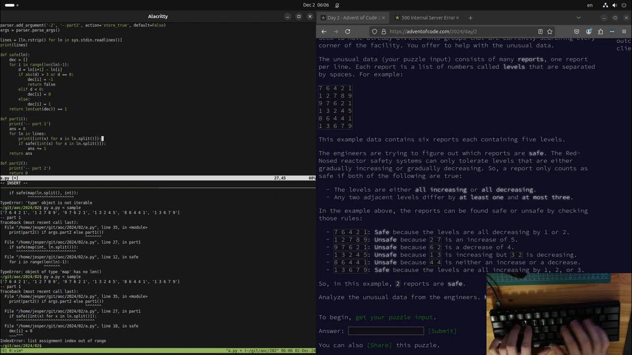Click the bold 'reports' term in puzzle text
The height and width of the screenshot is (355, 632).
point(530,59)
